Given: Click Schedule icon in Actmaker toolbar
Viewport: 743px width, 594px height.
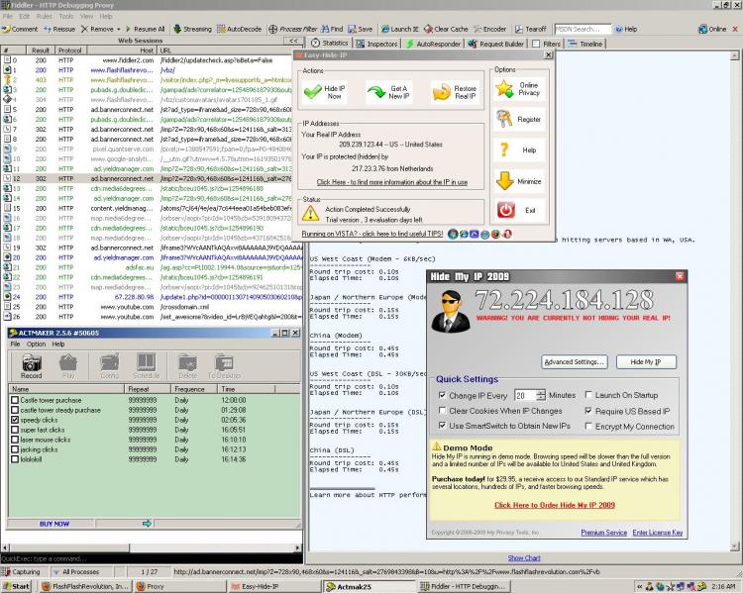Looking at the screenshot, I should pos(146,365).
